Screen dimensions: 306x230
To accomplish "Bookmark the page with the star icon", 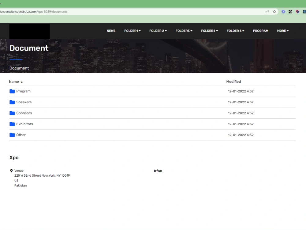I will click(x=274, y=11).
